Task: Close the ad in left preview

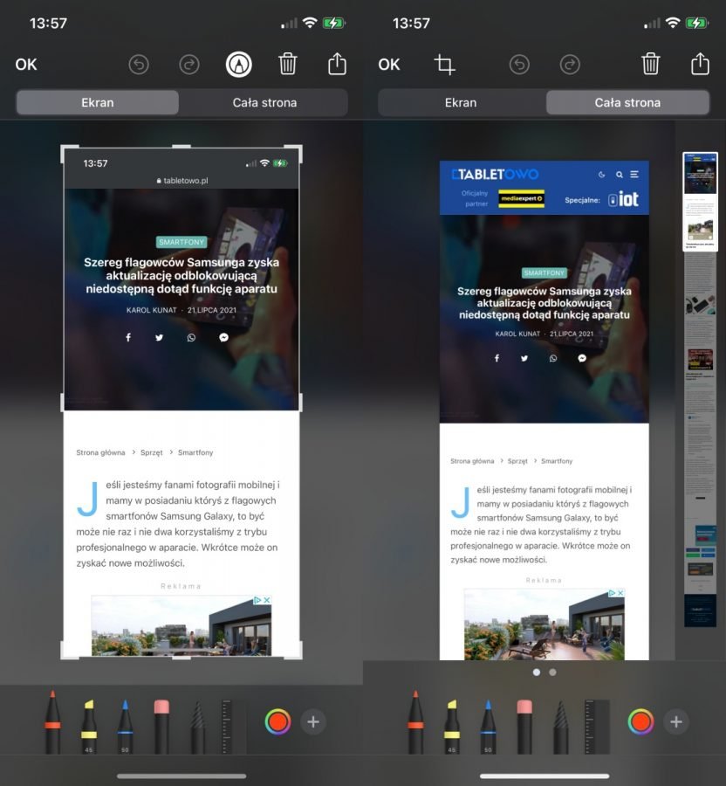Action: click(x=267, y=600)
